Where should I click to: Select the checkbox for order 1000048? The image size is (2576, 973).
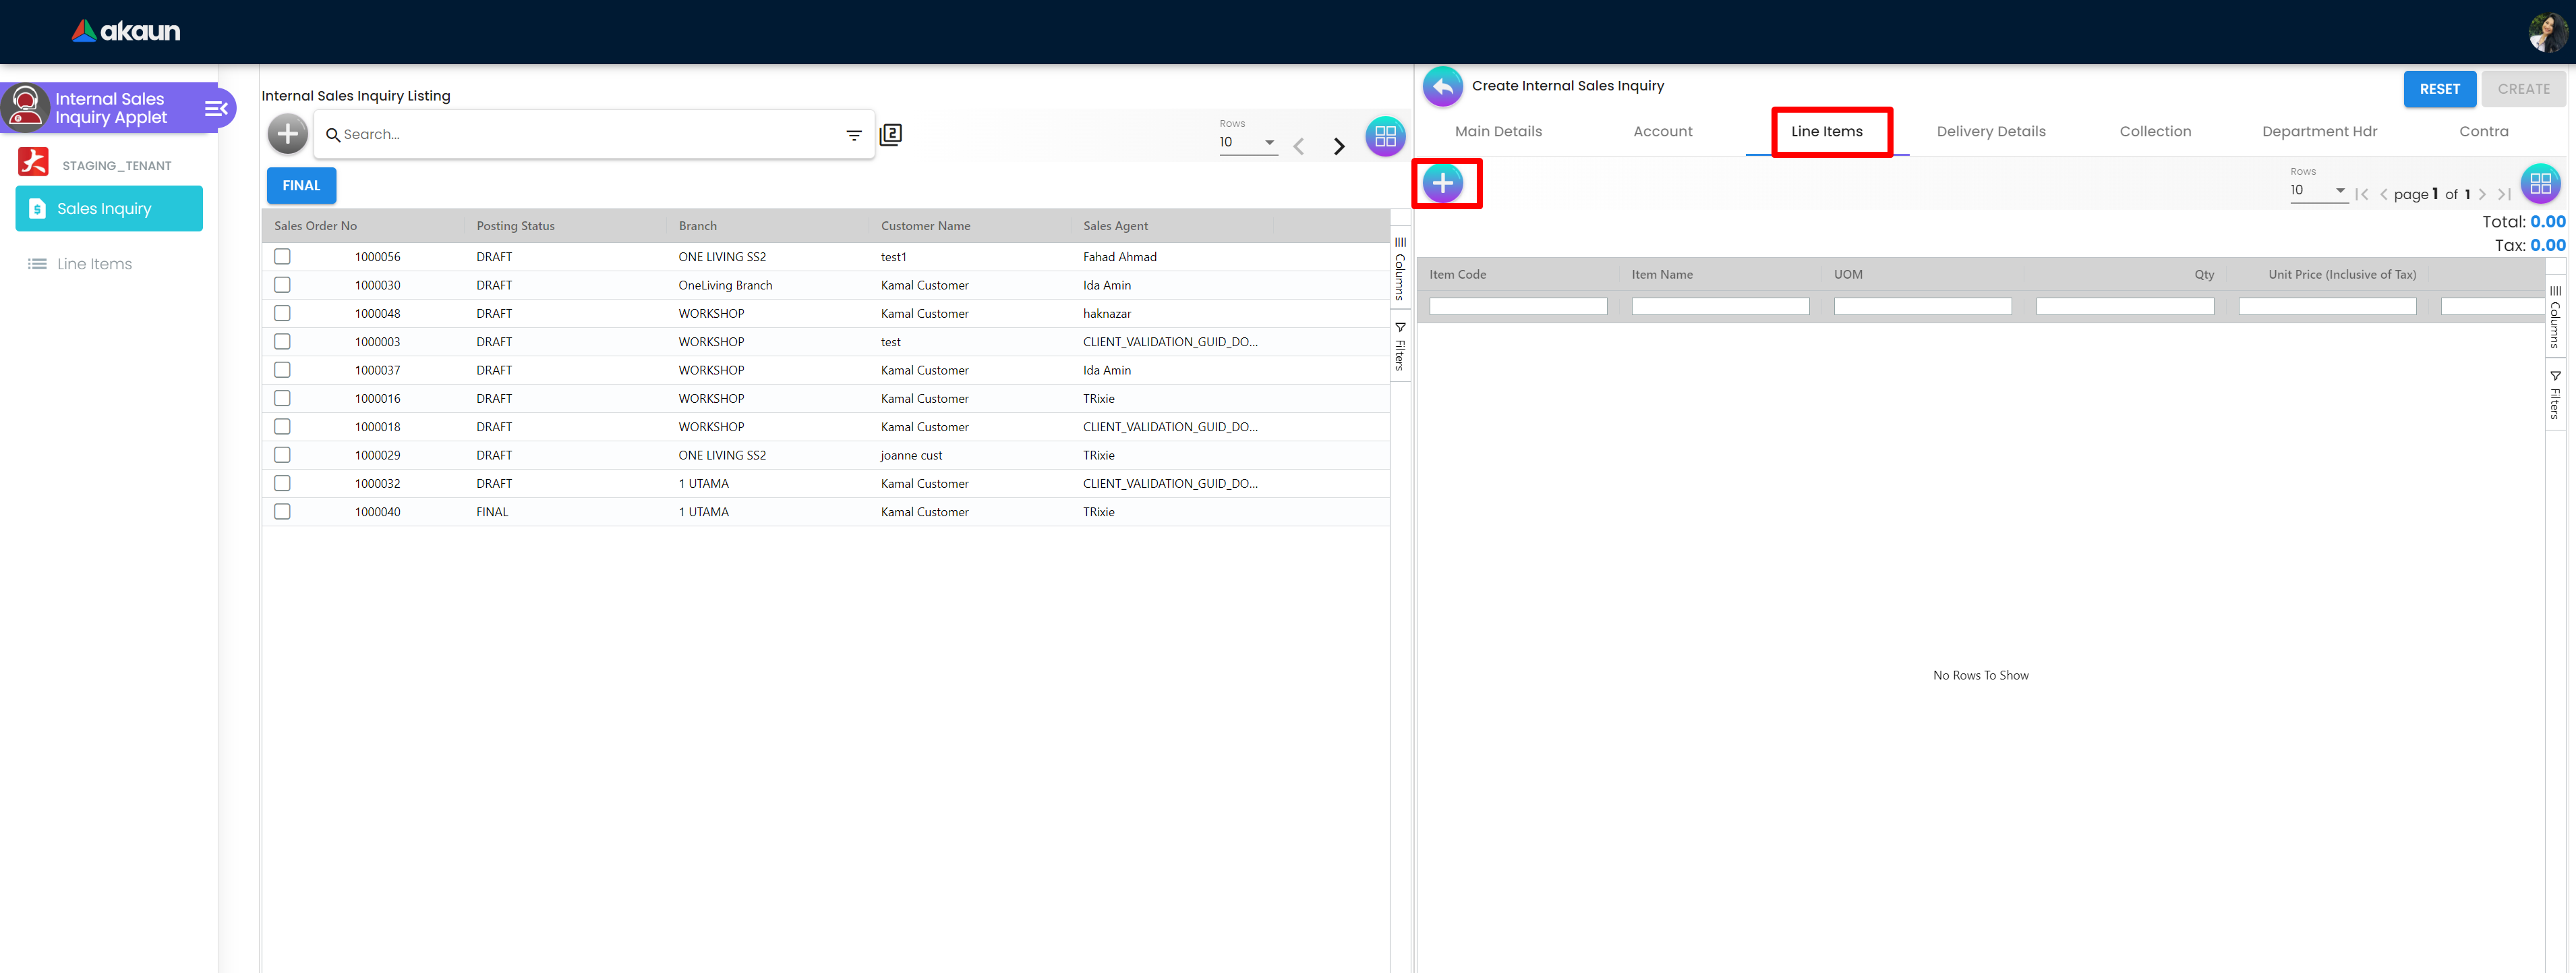click(283, 313)
